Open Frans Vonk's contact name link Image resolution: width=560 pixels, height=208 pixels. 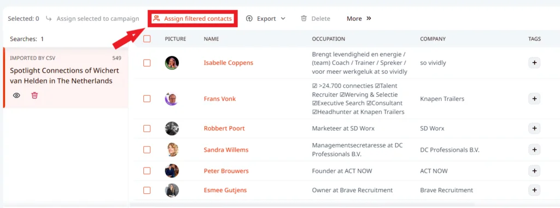click(x=220, y=99)
